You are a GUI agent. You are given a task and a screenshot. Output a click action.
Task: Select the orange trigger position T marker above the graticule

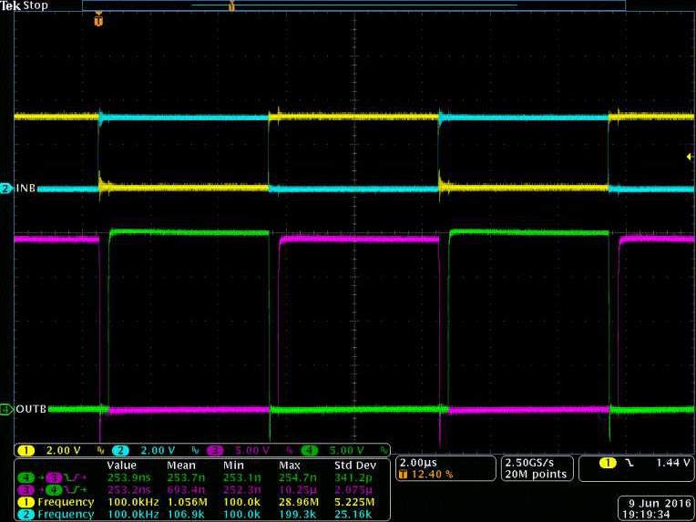[x=98, y=20]
